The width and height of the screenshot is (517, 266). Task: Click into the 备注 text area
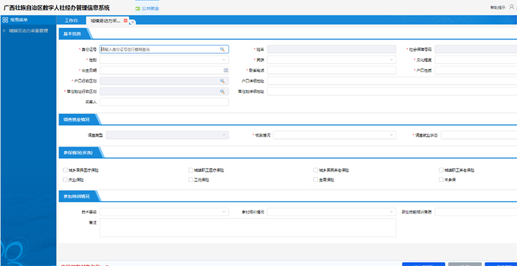click(x=248, y=227)
